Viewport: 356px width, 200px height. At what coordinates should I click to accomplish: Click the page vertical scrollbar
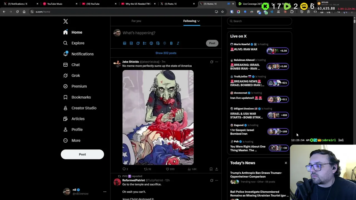354,21
